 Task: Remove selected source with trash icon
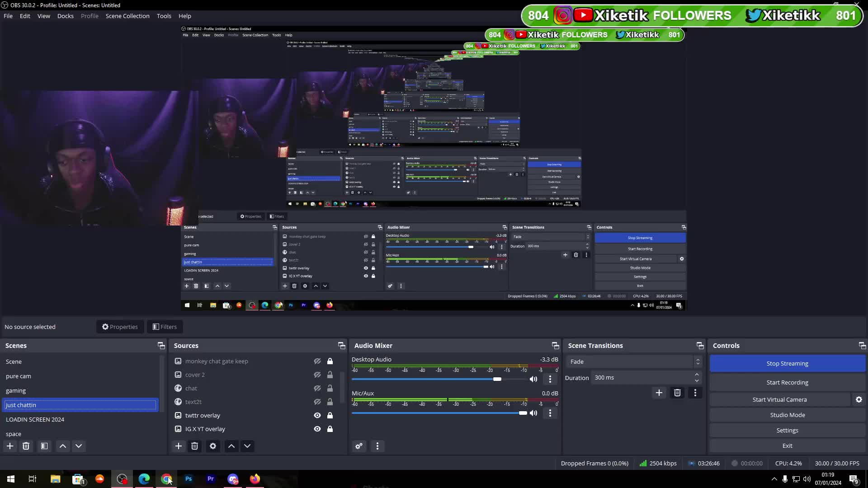coord(194,446)
